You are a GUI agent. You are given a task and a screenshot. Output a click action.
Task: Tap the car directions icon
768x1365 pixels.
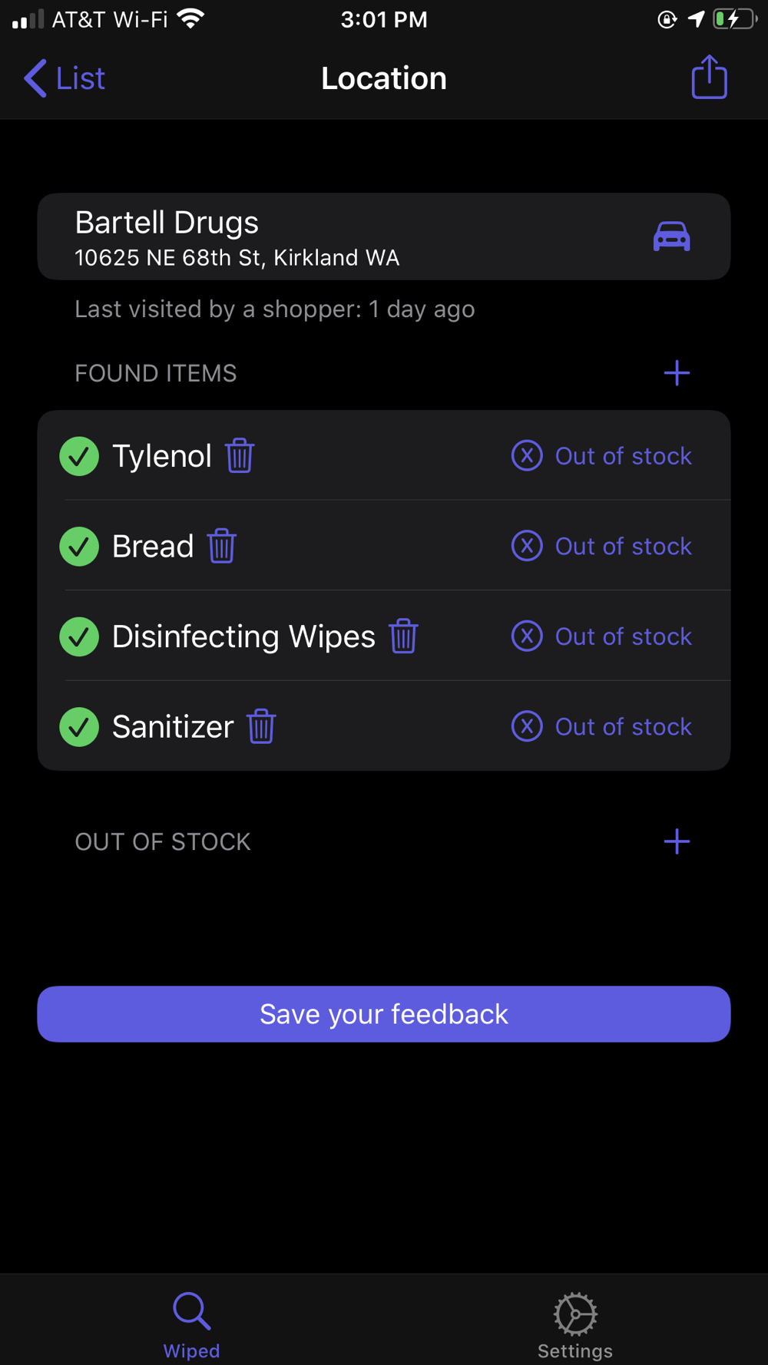[671, 236]
